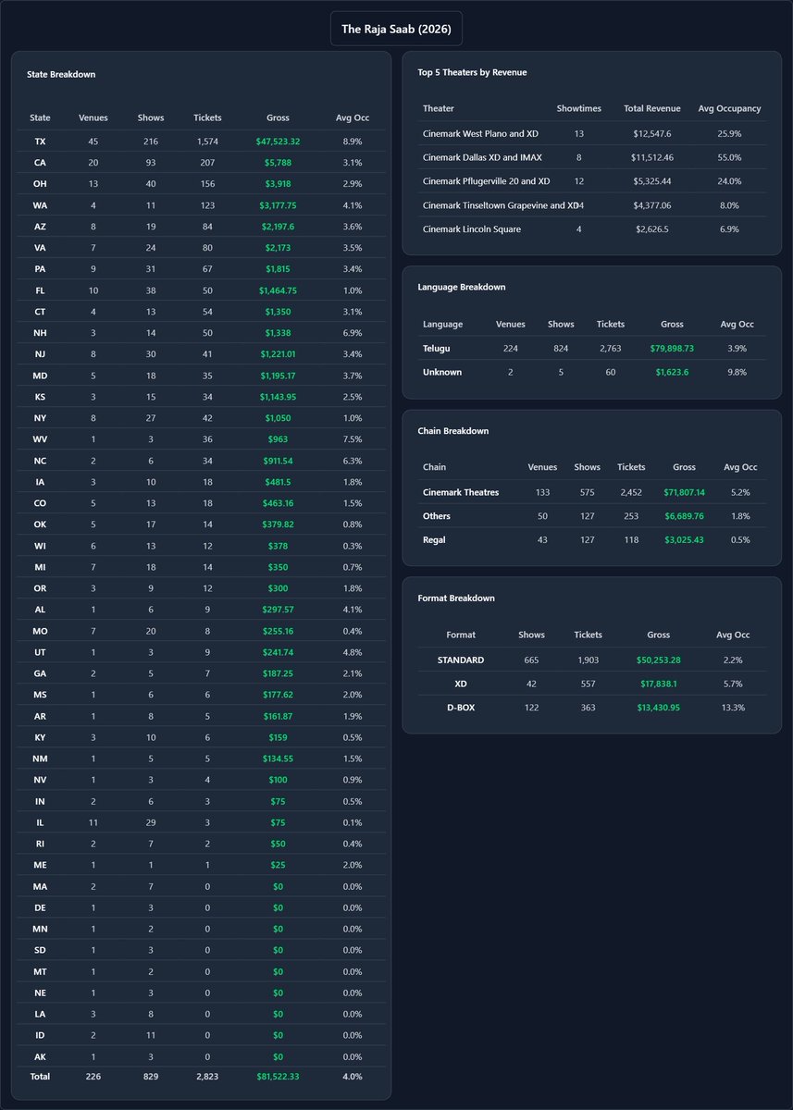The image size is (793, 1110).
Task: Select the Cinemark Theatres chain row
Action: pyautogui.click(x=592, y=492)
